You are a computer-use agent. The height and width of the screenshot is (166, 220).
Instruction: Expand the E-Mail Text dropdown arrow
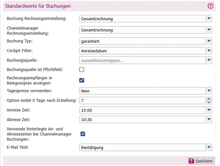pos(209,147)
